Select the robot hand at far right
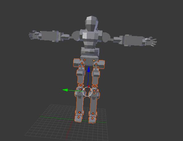Screen dimensions: 183x141 (151, 42)
